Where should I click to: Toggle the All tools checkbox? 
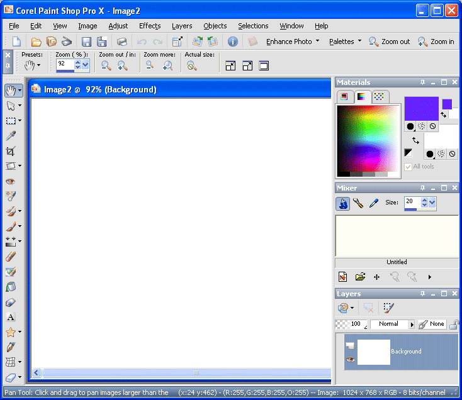[408, 167]
